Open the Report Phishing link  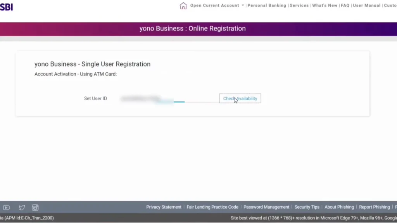tap(374, 207)
